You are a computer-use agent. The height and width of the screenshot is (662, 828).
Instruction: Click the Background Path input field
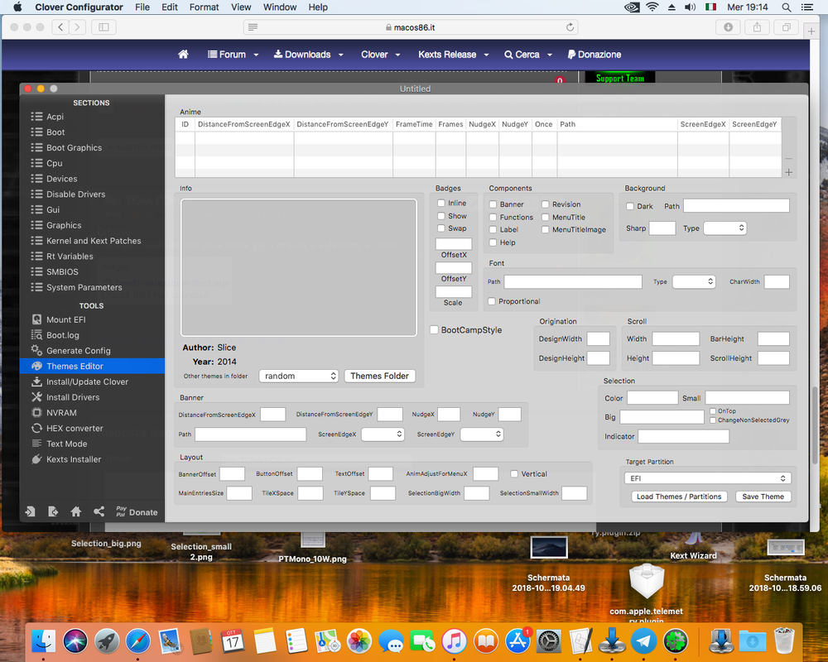pos(736,206)
